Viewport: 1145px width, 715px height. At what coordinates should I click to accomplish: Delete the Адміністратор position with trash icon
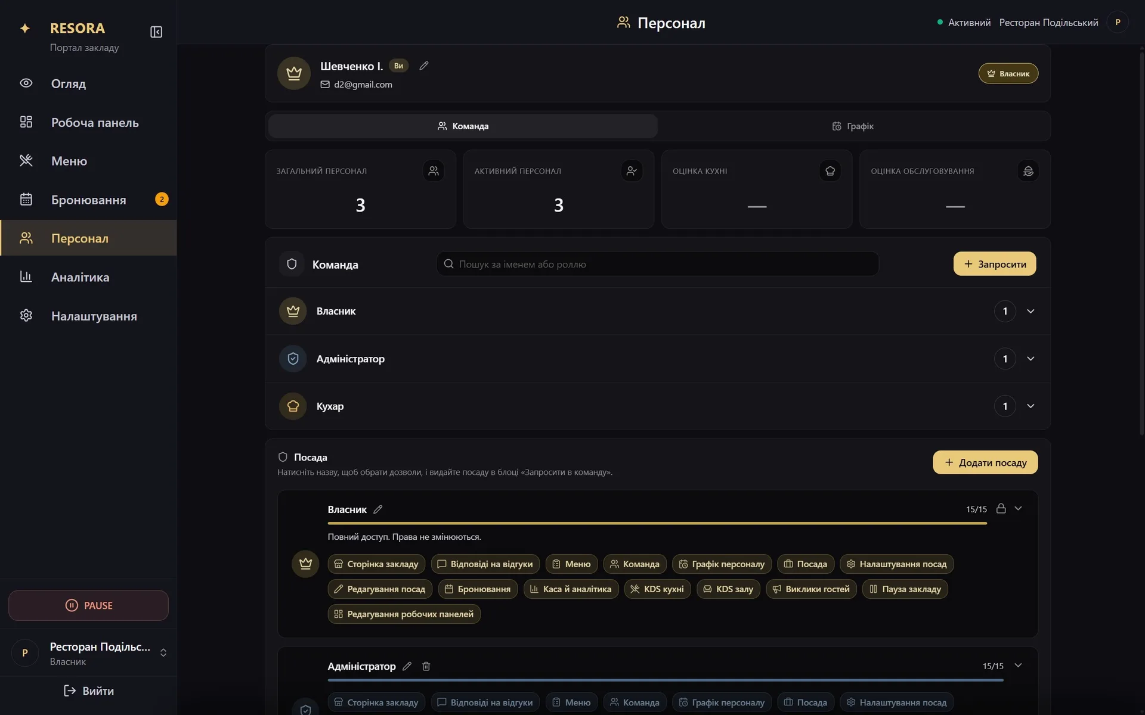(x=426, y=666)
